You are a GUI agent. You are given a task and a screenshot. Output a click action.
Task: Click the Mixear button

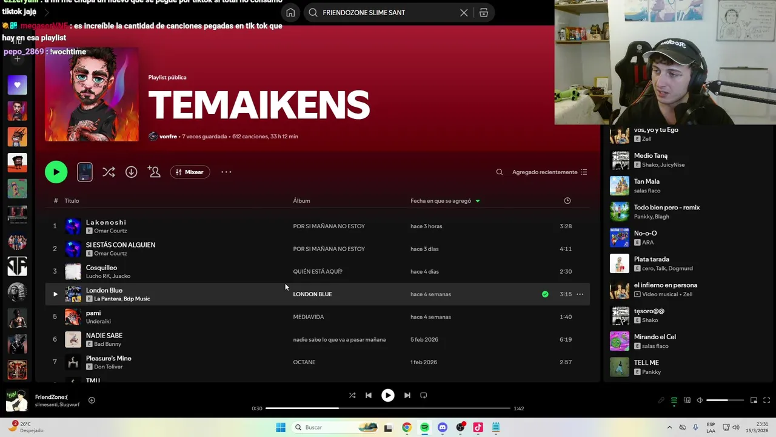click(x=190, y=172)
